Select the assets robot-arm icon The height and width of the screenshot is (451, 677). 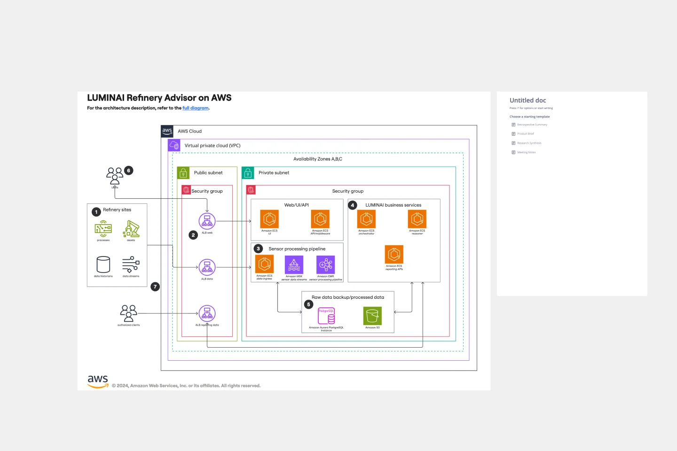pyautogui.click(x=131, y=229)
